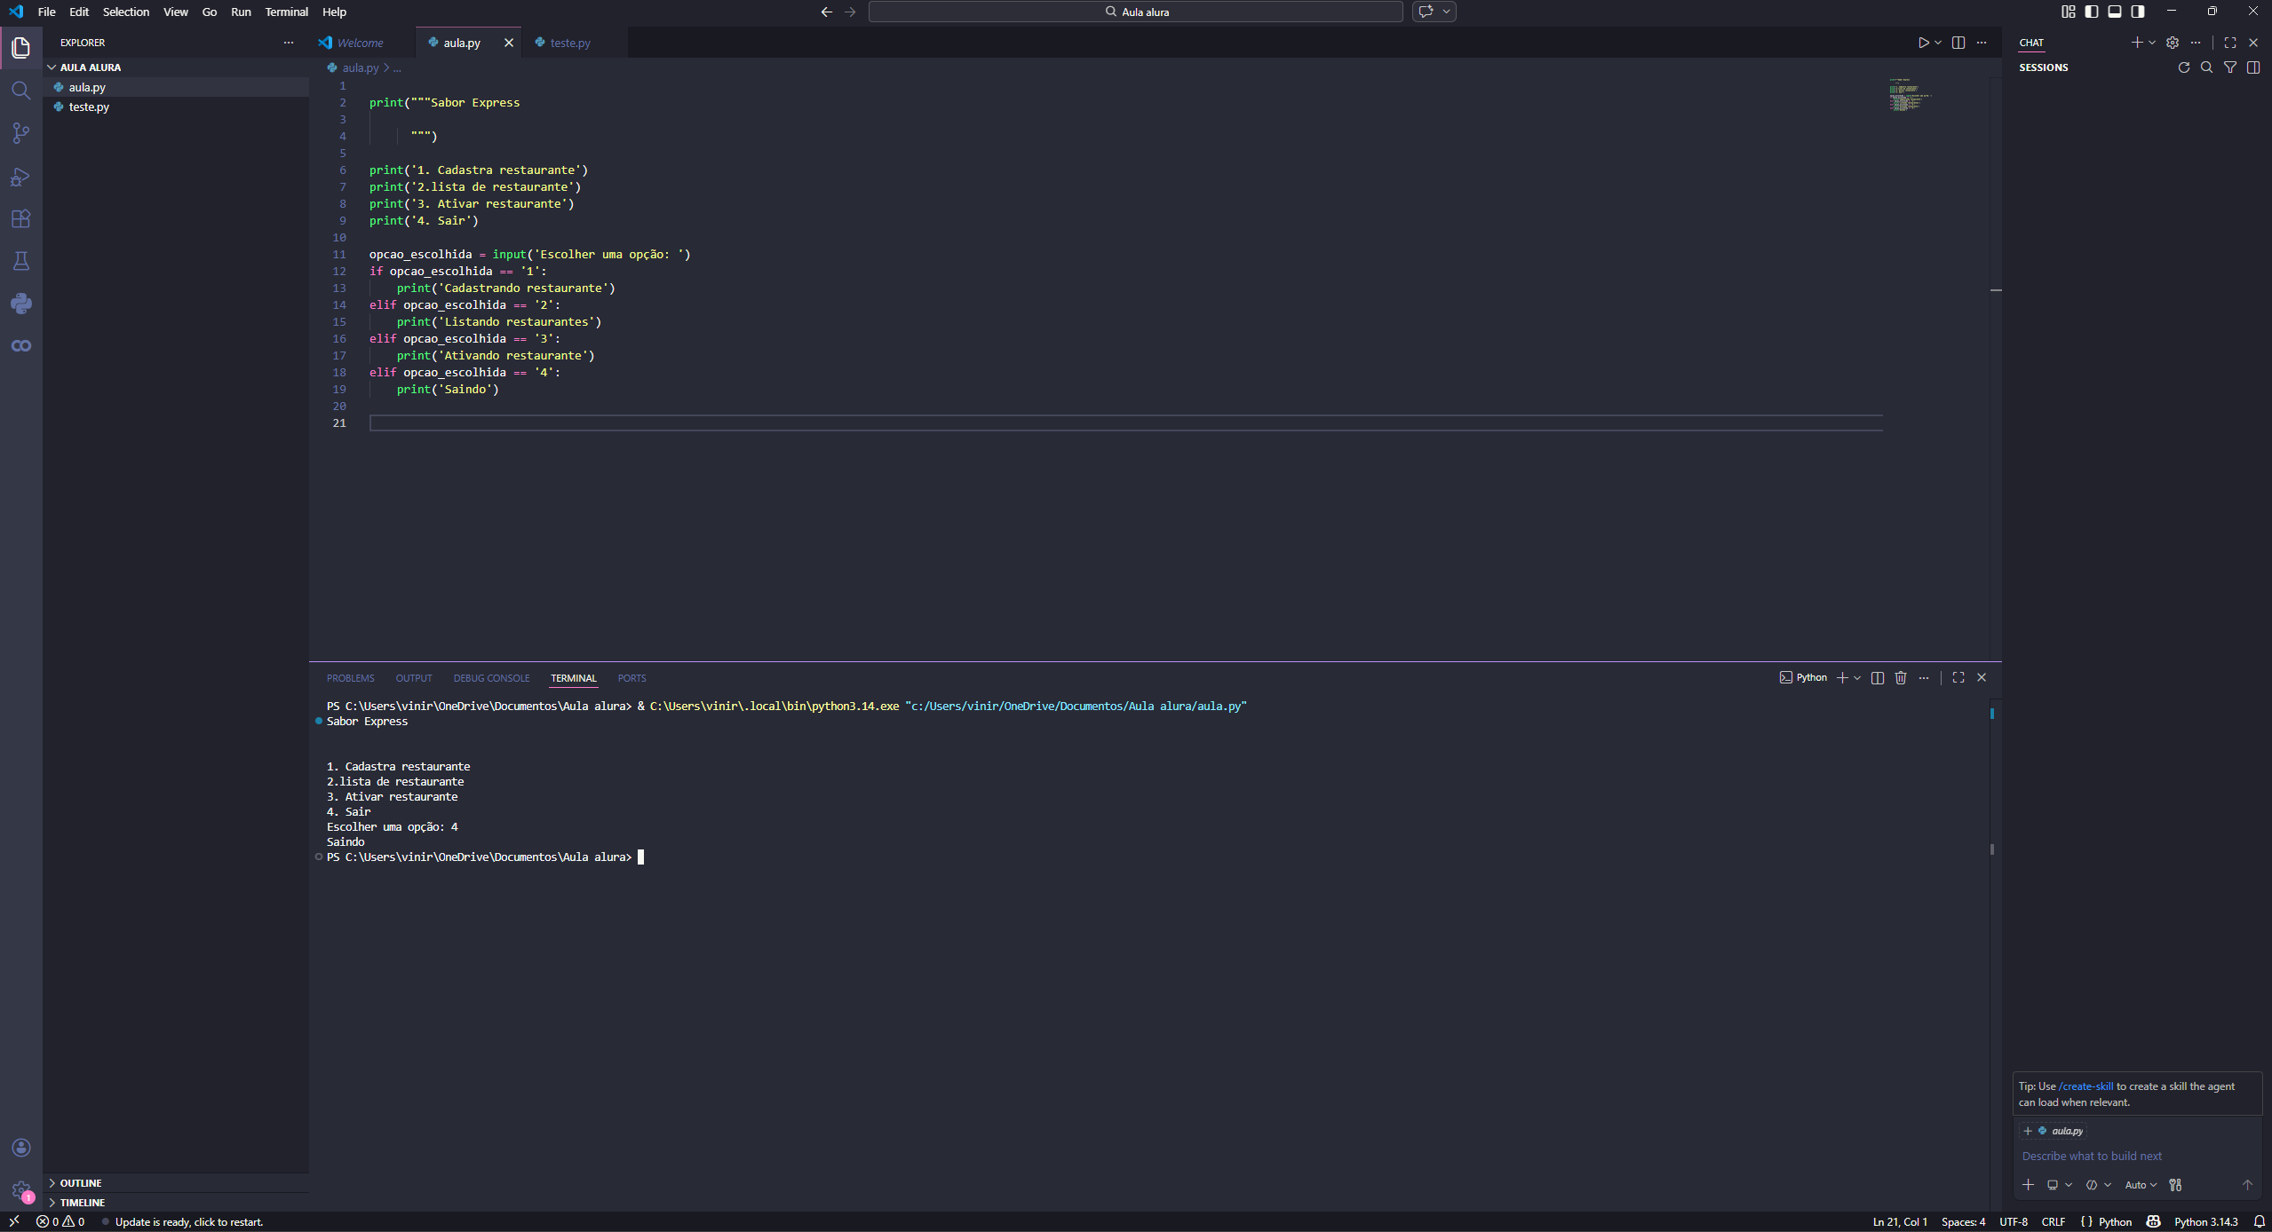
Task: Open the Source Control view
Action: [x=20, y=133]
